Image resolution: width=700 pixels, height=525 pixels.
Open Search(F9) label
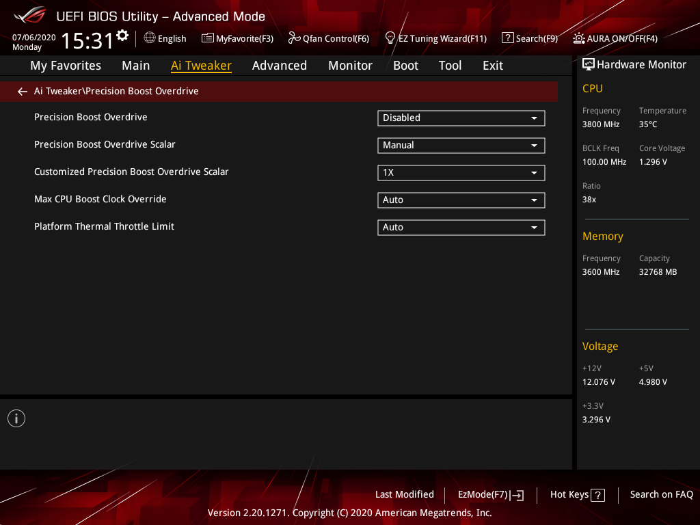click(537, 39)
